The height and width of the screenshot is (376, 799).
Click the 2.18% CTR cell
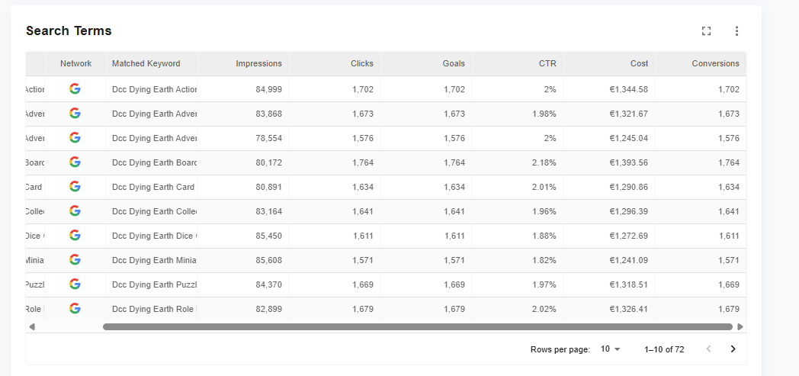pyautogui.click(x=517, y=162)
